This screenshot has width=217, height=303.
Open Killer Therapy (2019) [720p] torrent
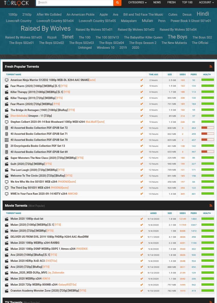[36, 98]
